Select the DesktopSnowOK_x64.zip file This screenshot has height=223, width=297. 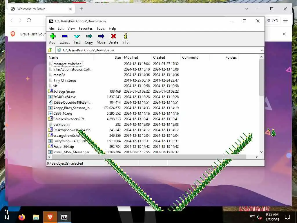tap(72, 130)
